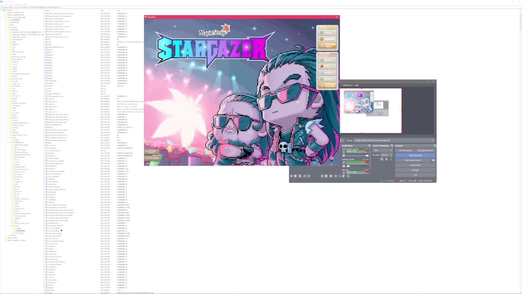
Task: Open source properties gear icon in OBS
Action: tap(331, 176)
